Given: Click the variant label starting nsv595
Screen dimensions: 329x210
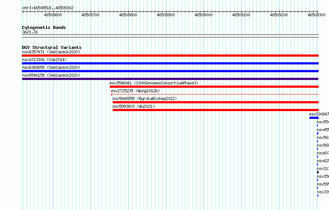Looking at the screenshot, I should (323, 184).
